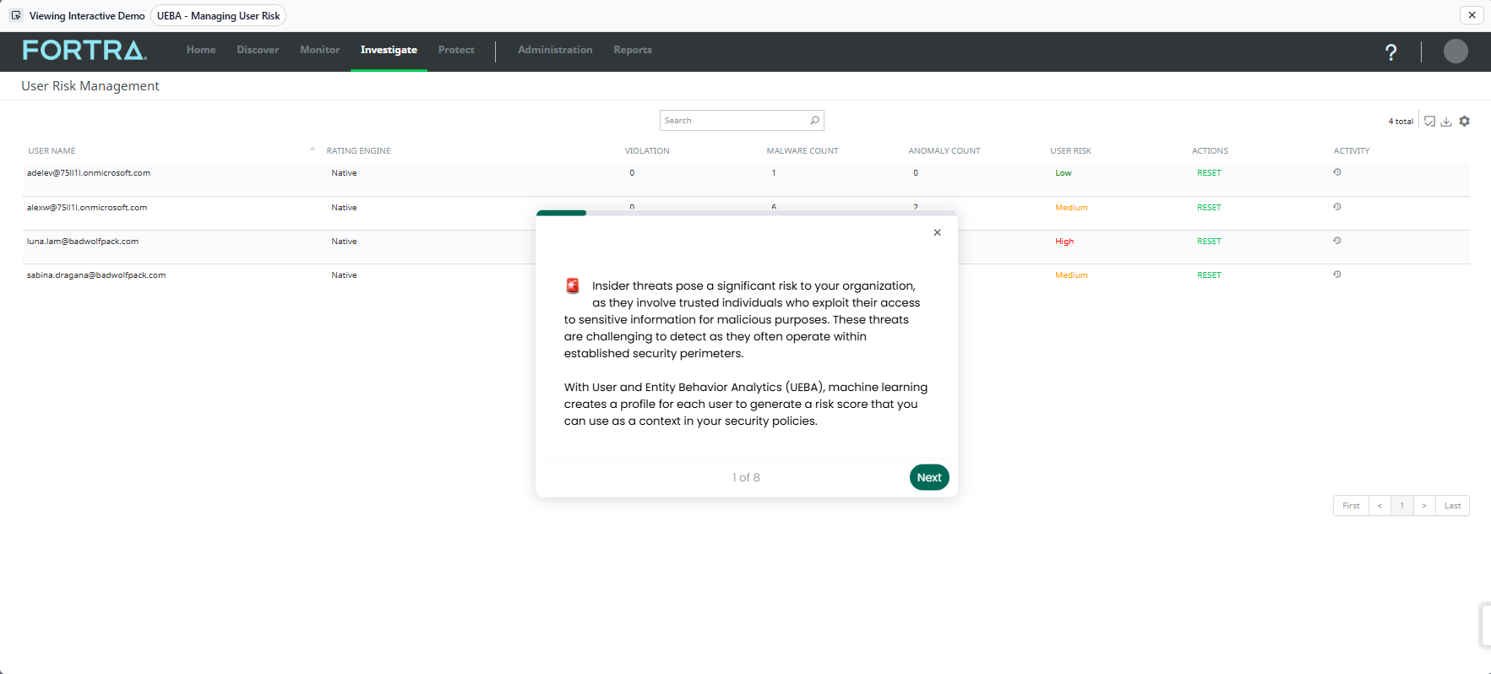Click the Fortra logo

click(84, 51)
